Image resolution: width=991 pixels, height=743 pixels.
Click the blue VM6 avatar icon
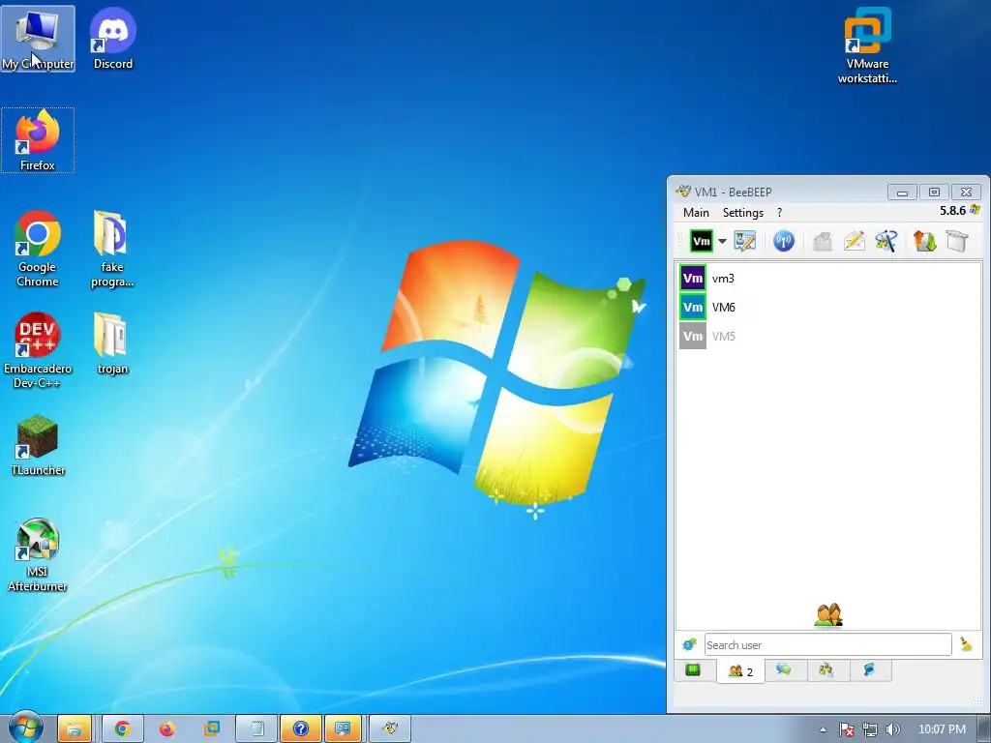693,307
